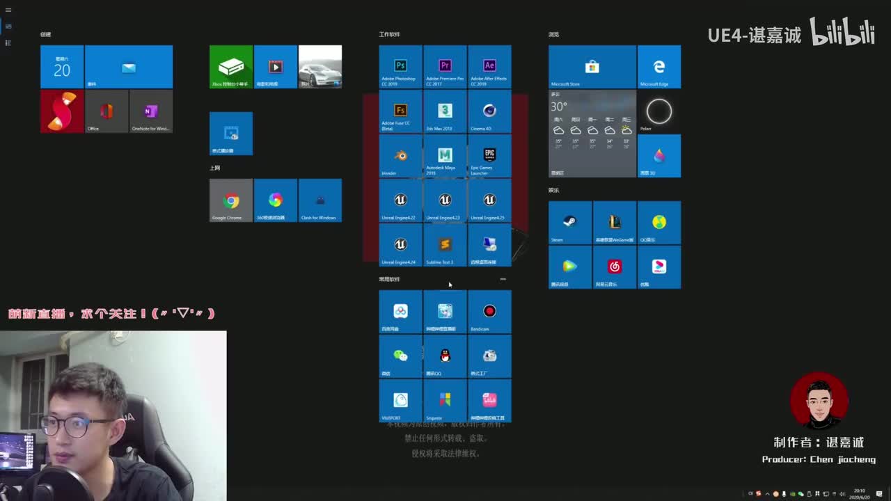Open the 360 browser tile
Viewport: 891px width, 501px height.
pos(276,200)
